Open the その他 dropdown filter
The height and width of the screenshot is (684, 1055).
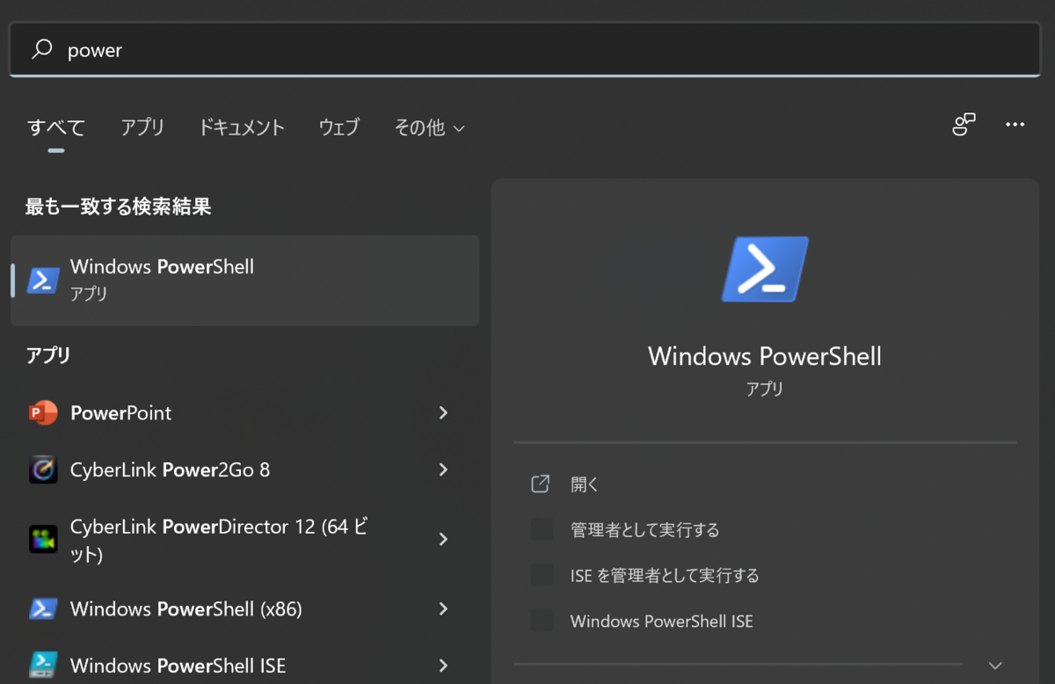[429, 127]
